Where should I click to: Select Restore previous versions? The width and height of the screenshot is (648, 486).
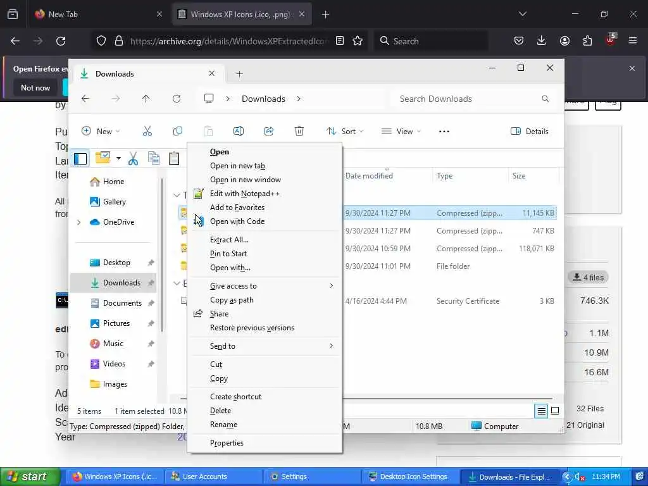coord(265,328)
